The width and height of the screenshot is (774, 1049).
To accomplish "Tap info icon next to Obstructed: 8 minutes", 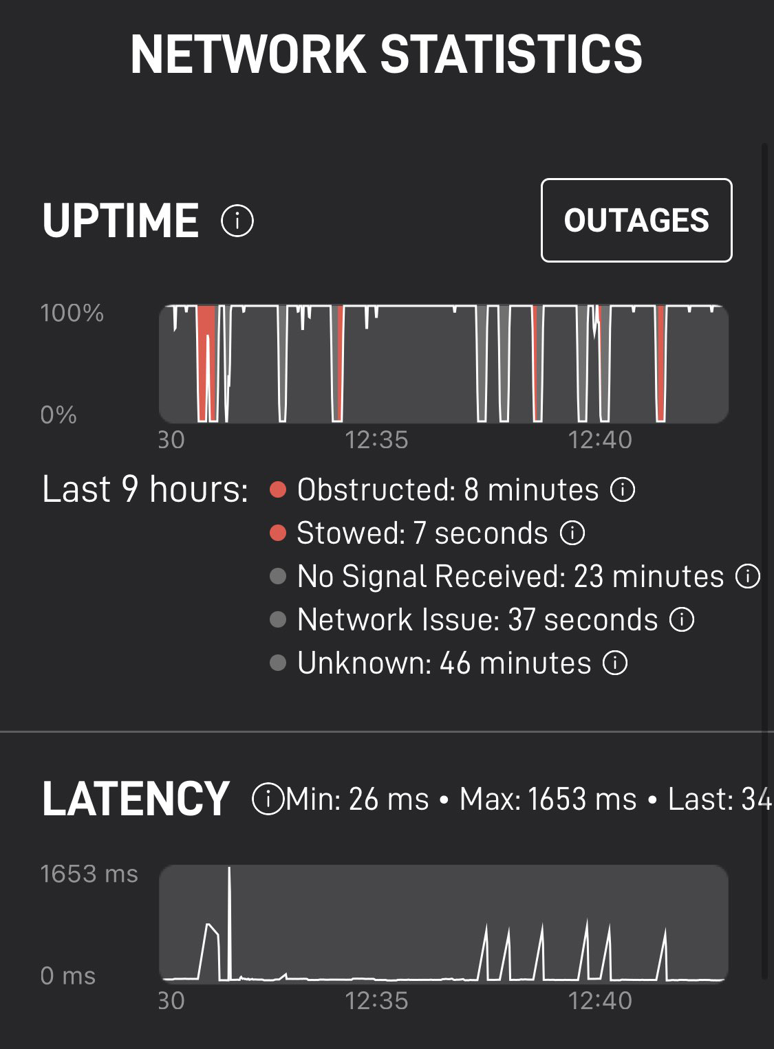I will (623, 490).
